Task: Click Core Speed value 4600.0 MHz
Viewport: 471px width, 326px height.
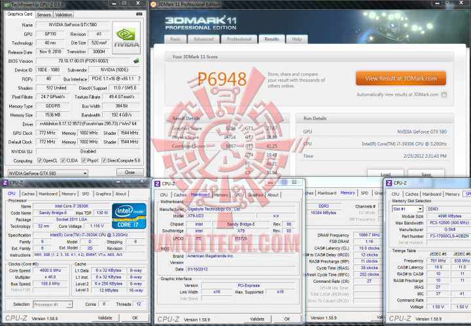Action: [50, 270]
